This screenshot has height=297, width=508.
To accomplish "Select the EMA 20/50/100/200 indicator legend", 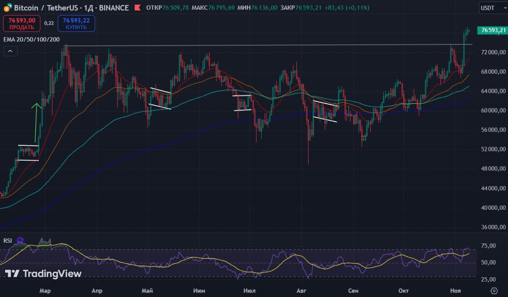I will pyautogui.click(x=32, y=39).
